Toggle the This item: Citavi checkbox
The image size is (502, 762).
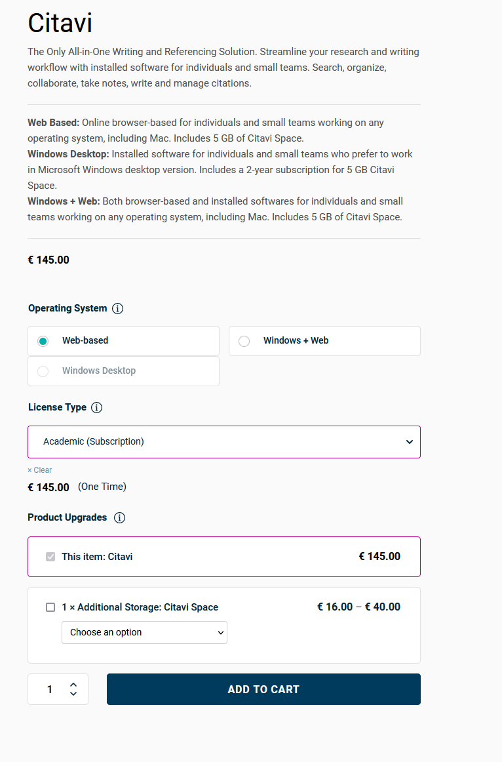pyautogui.click(x=50, y=557)
